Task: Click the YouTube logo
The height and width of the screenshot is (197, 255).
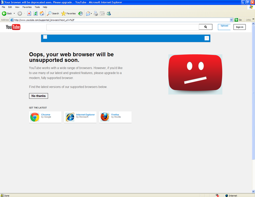Action: [x=13, y=27]
